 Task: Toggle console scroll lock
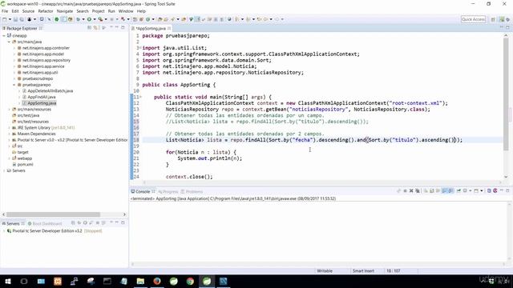pyautogui.click(x=432, y=190)
